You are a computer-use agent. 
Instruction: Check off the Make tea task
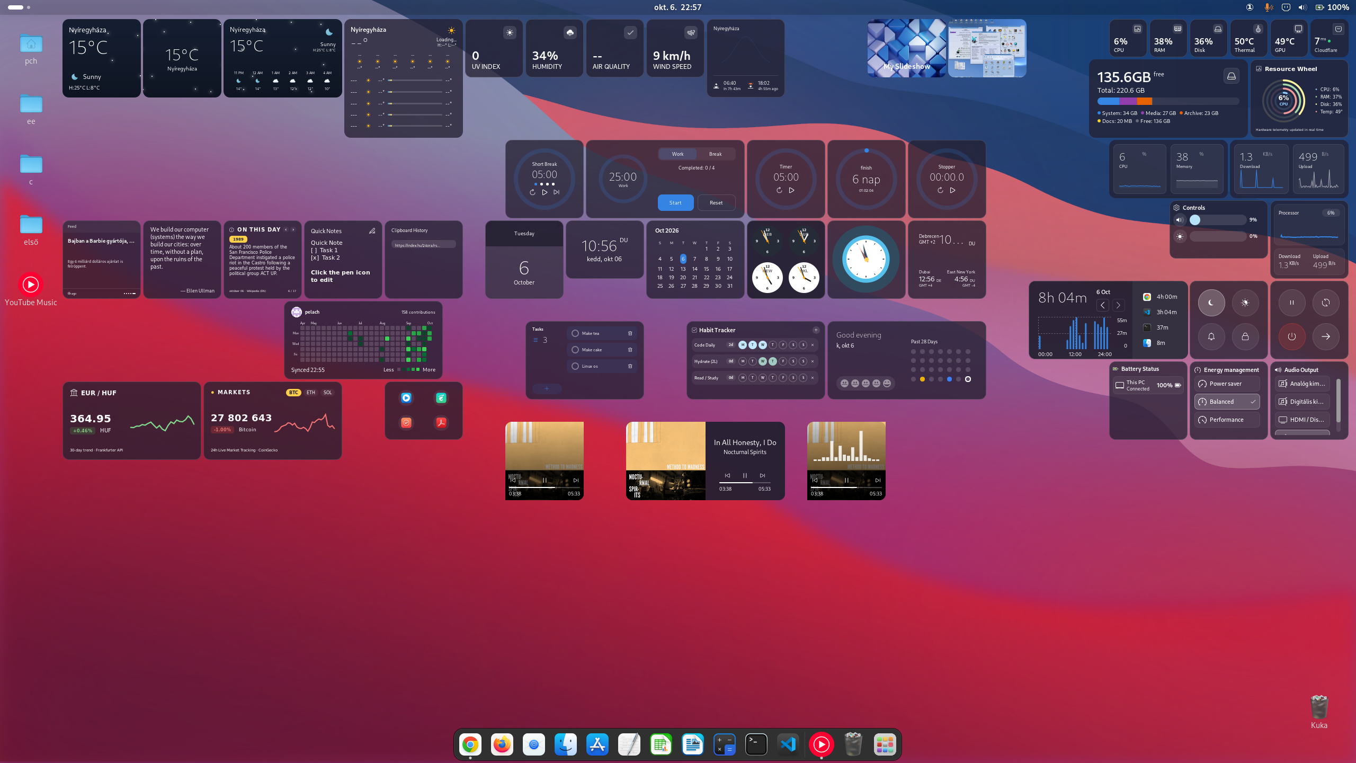[575, 333]
